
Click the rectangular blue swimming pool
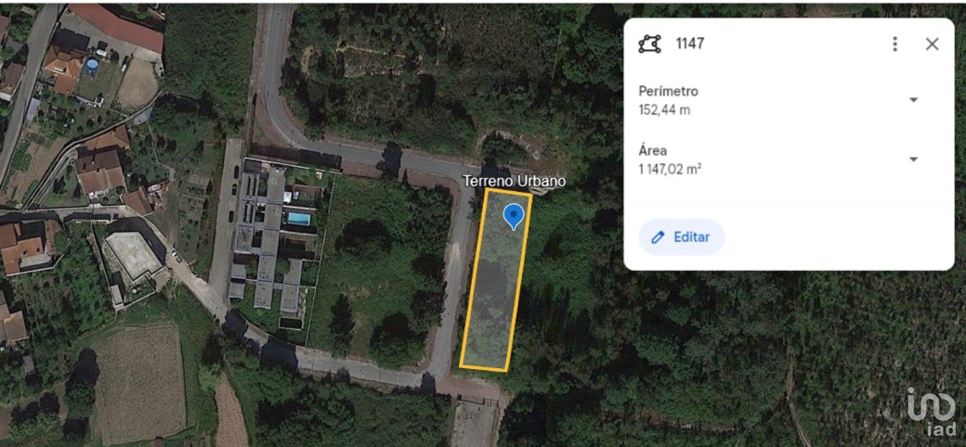click(x=299, y=219)
